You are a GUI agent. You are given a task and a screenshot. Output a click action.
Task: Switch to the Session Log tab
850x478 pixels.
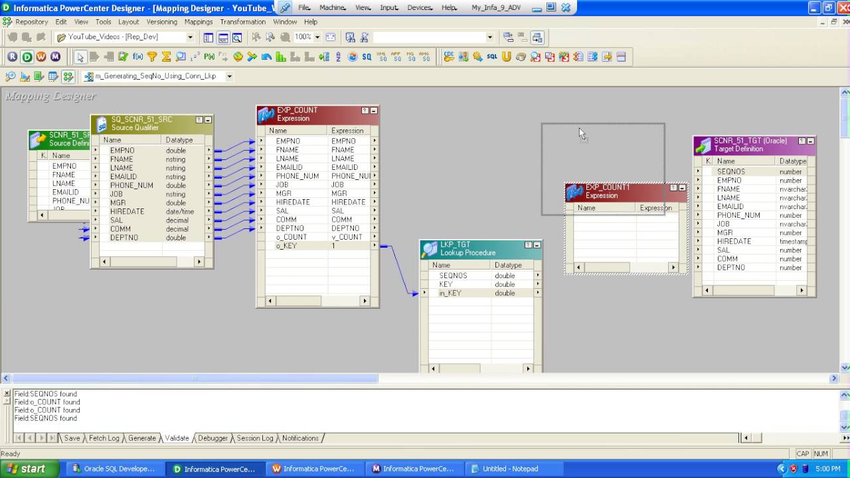coord(255,438)
